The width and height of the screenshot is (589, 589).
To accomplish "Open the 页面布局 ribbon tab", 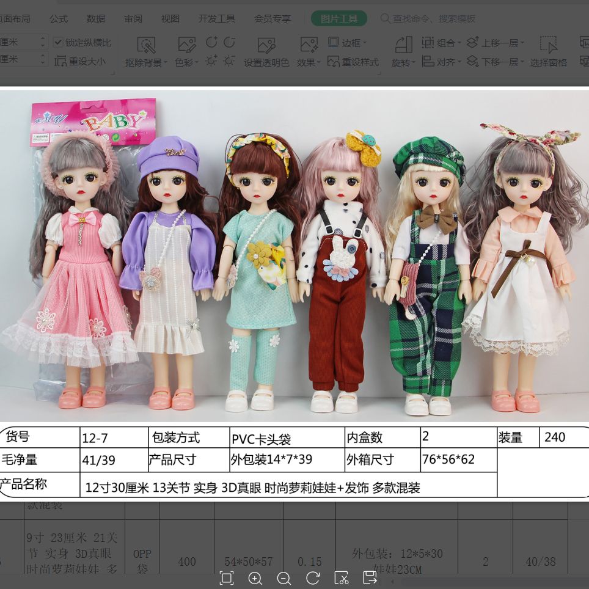I will [x=15, y=18].
